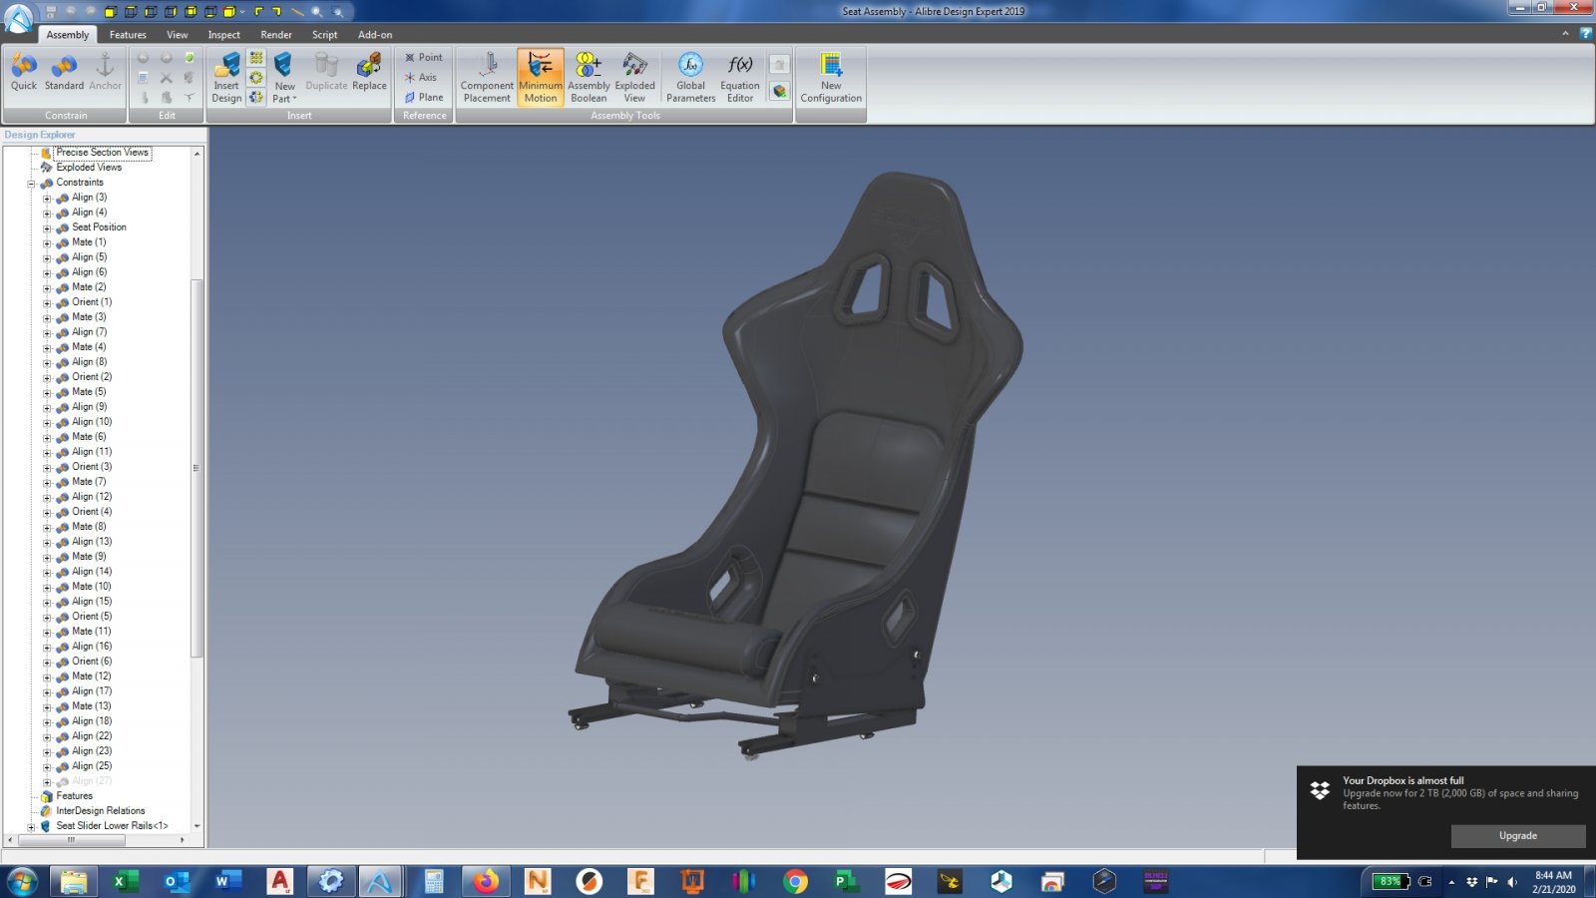Open the Inspect ribbon tab
The height and width of the screenshot is (898, 1596).
click(223, 35)
